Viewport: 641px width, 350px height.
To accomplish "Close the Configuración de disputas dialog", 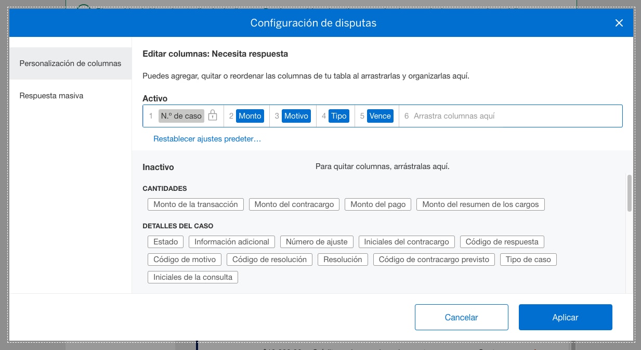I will tap(619, 23).
